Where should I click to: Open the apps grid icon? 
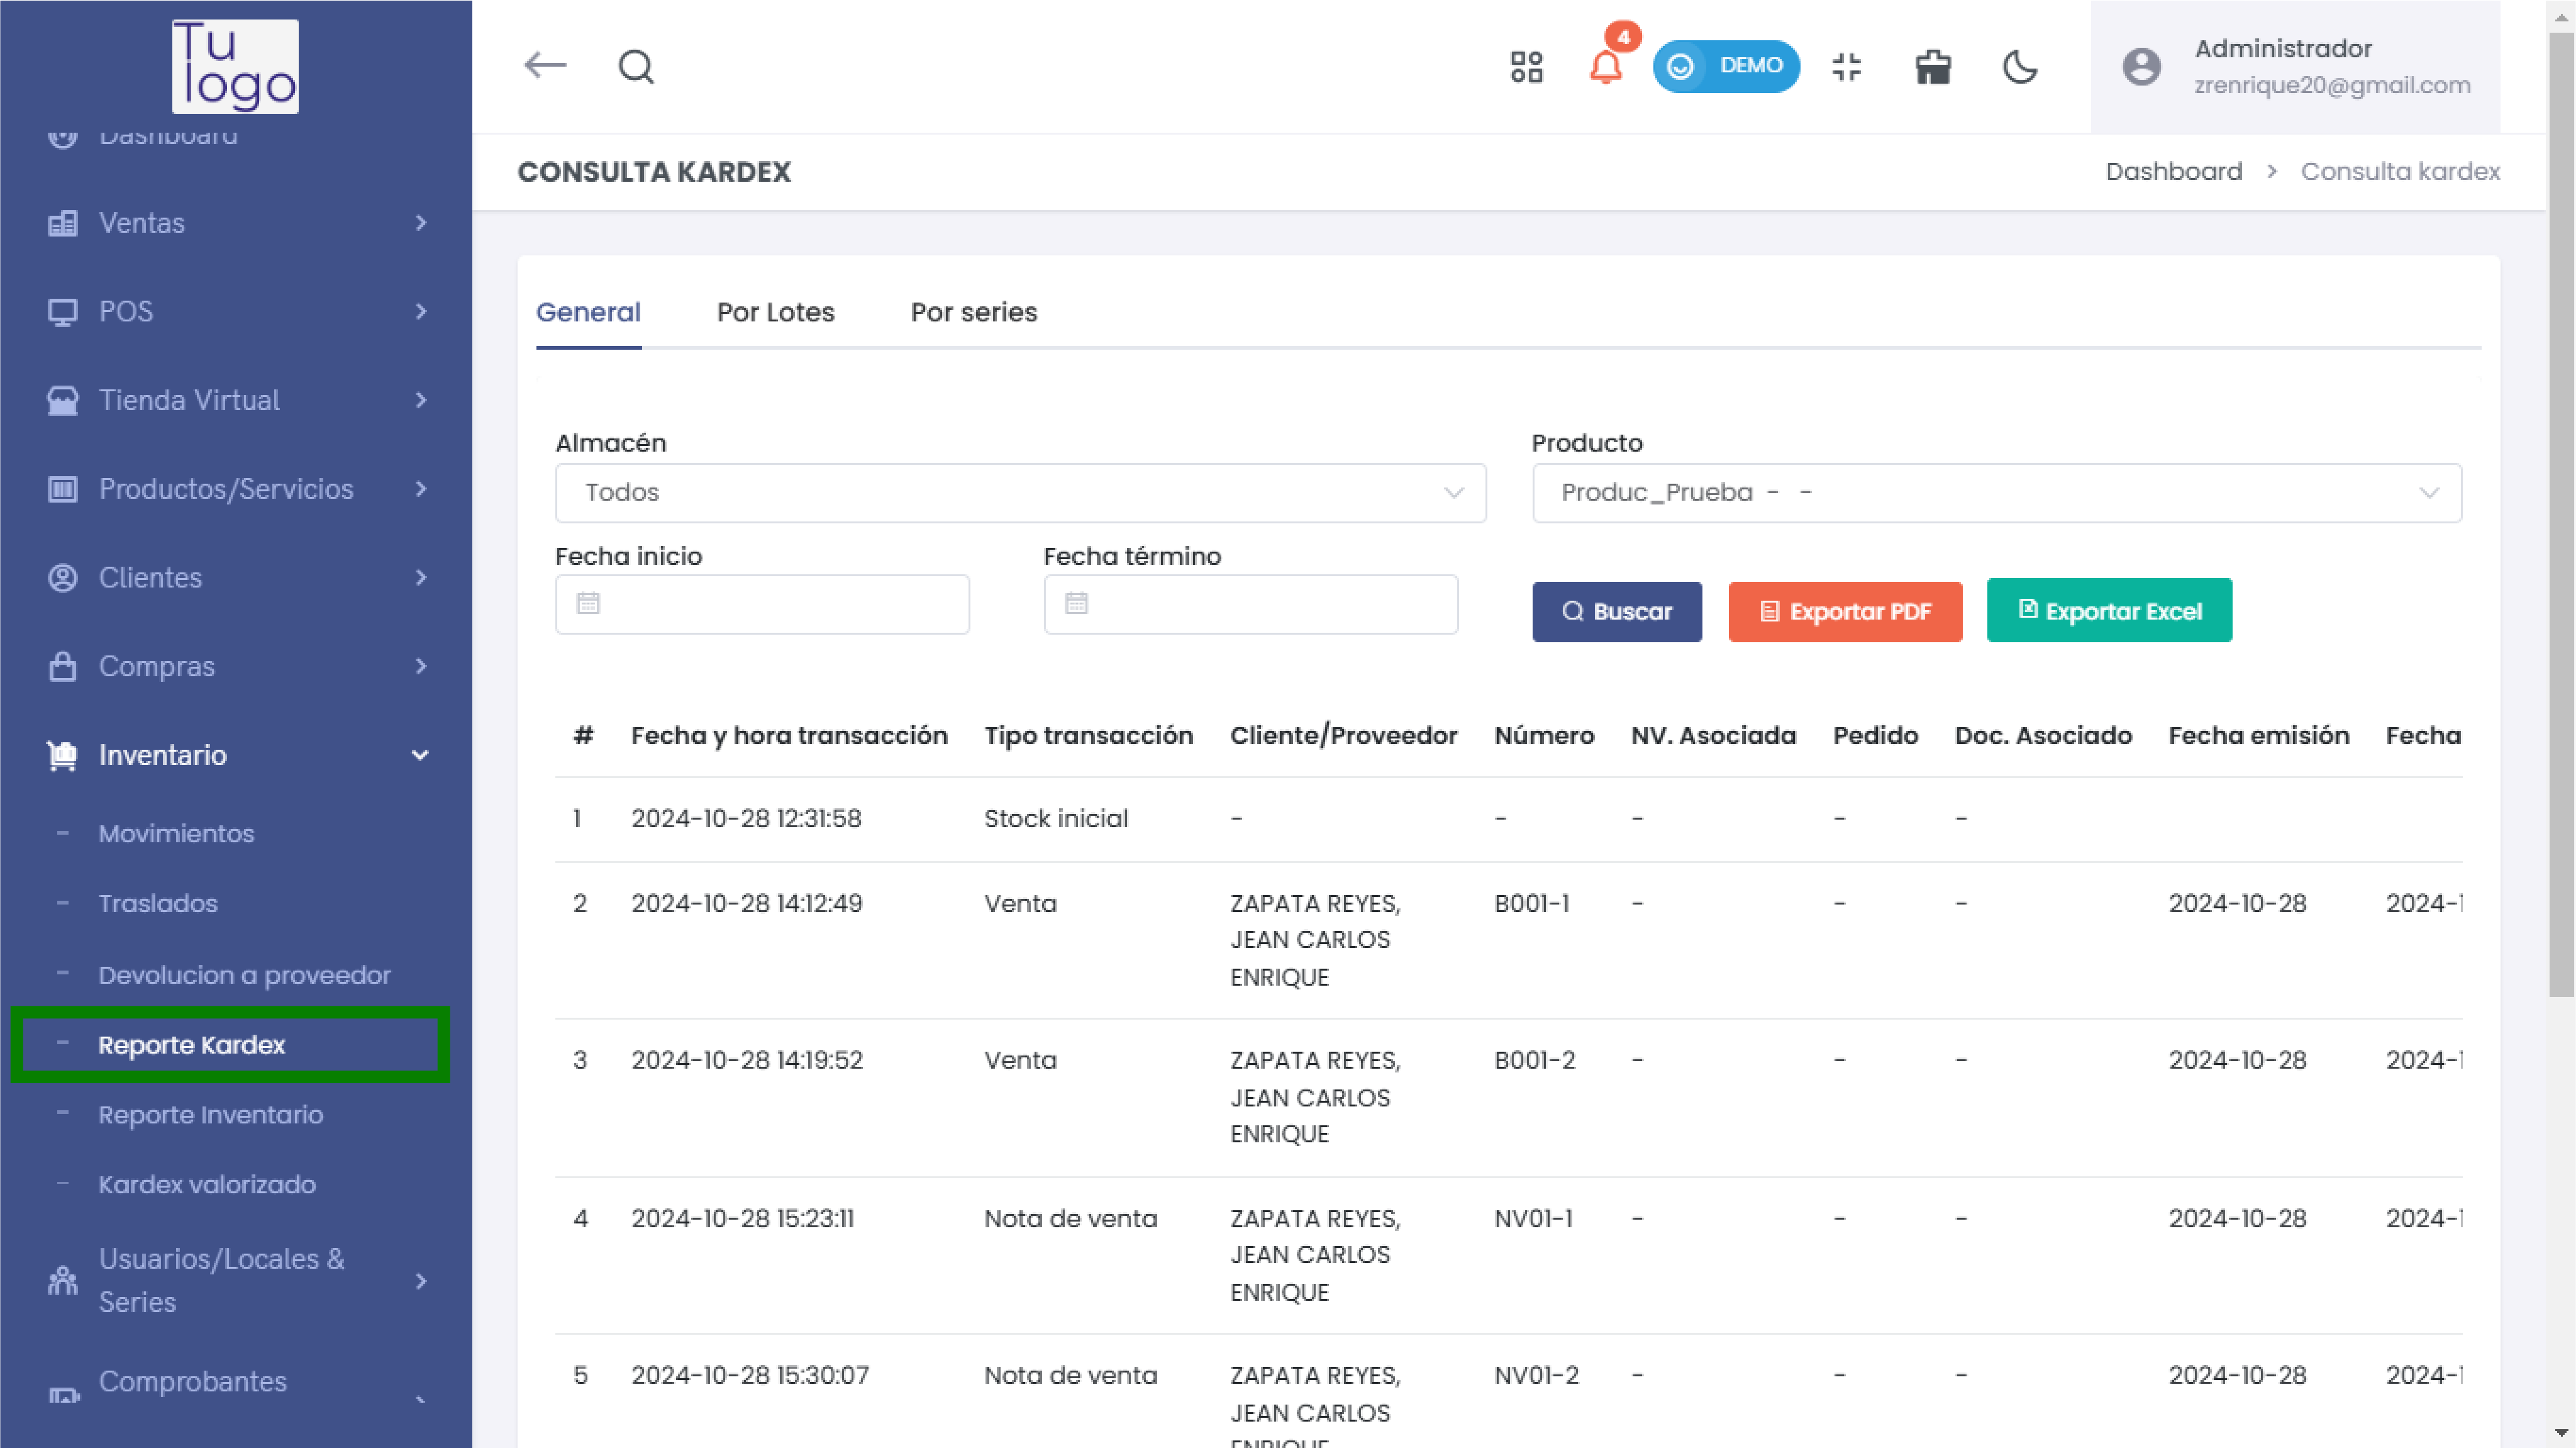point(1526,67)
